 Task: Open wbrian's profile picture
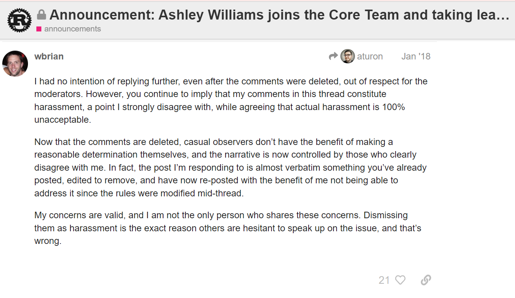[x=15, y=64]
